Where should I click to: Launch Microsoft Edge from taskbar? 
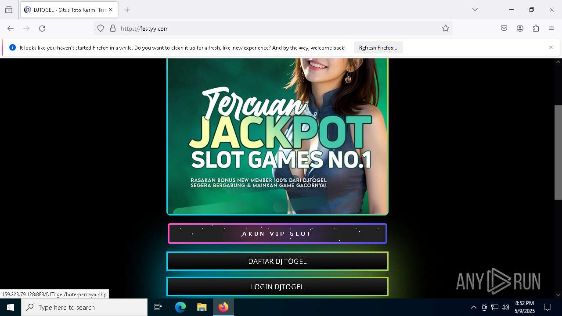tap(180, 307)
